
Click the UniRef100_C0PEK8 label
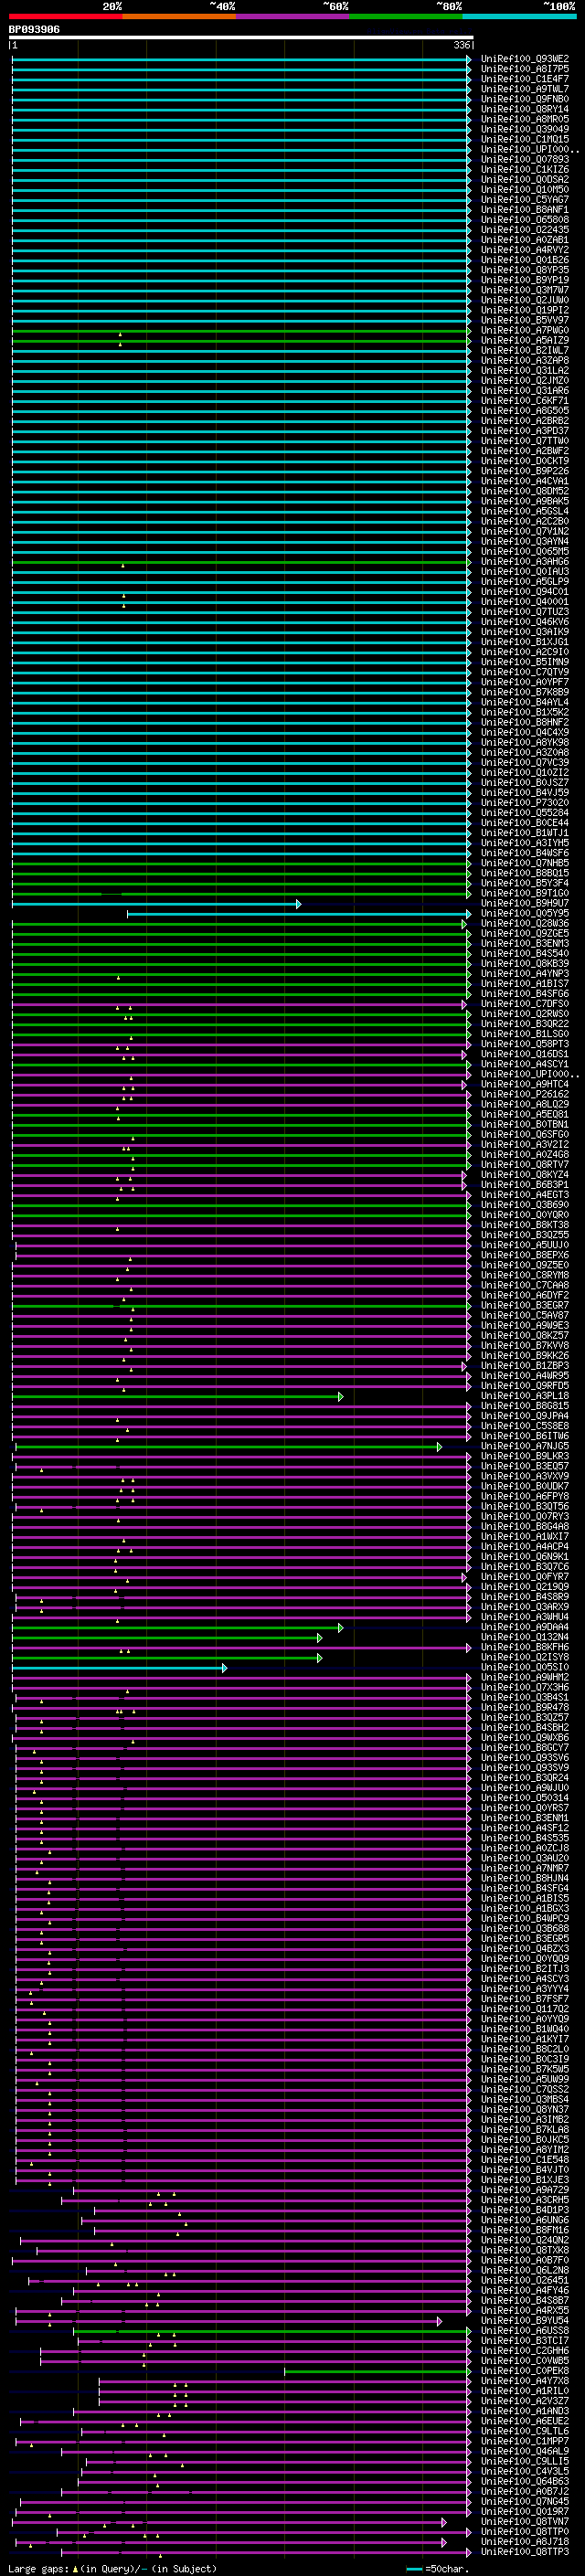(525, 2372)
